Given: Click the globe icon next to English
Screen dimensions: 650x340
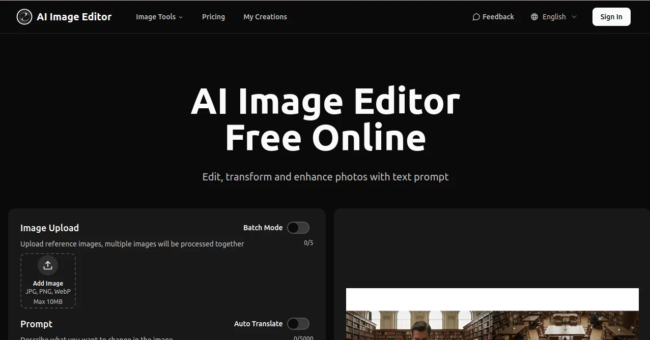Looking at the screenshot, I should 534,16.
